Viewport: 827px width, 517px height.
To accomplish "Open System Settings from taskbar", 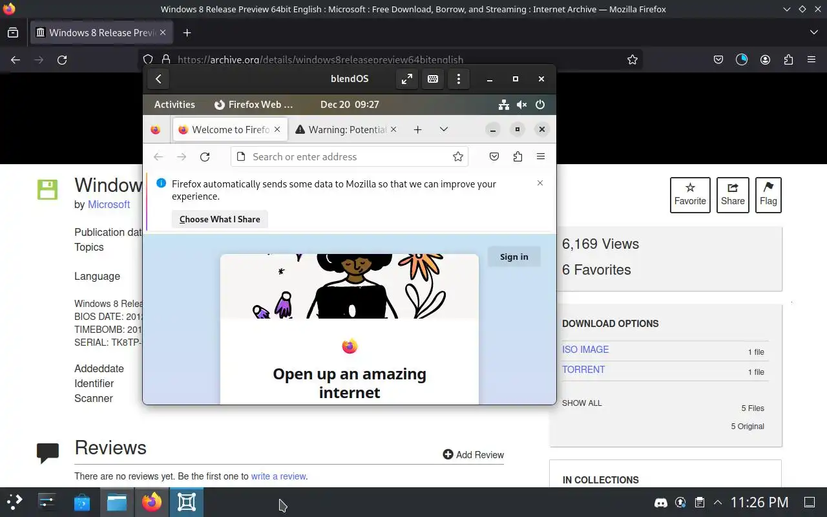I will [x=48, y=502].
